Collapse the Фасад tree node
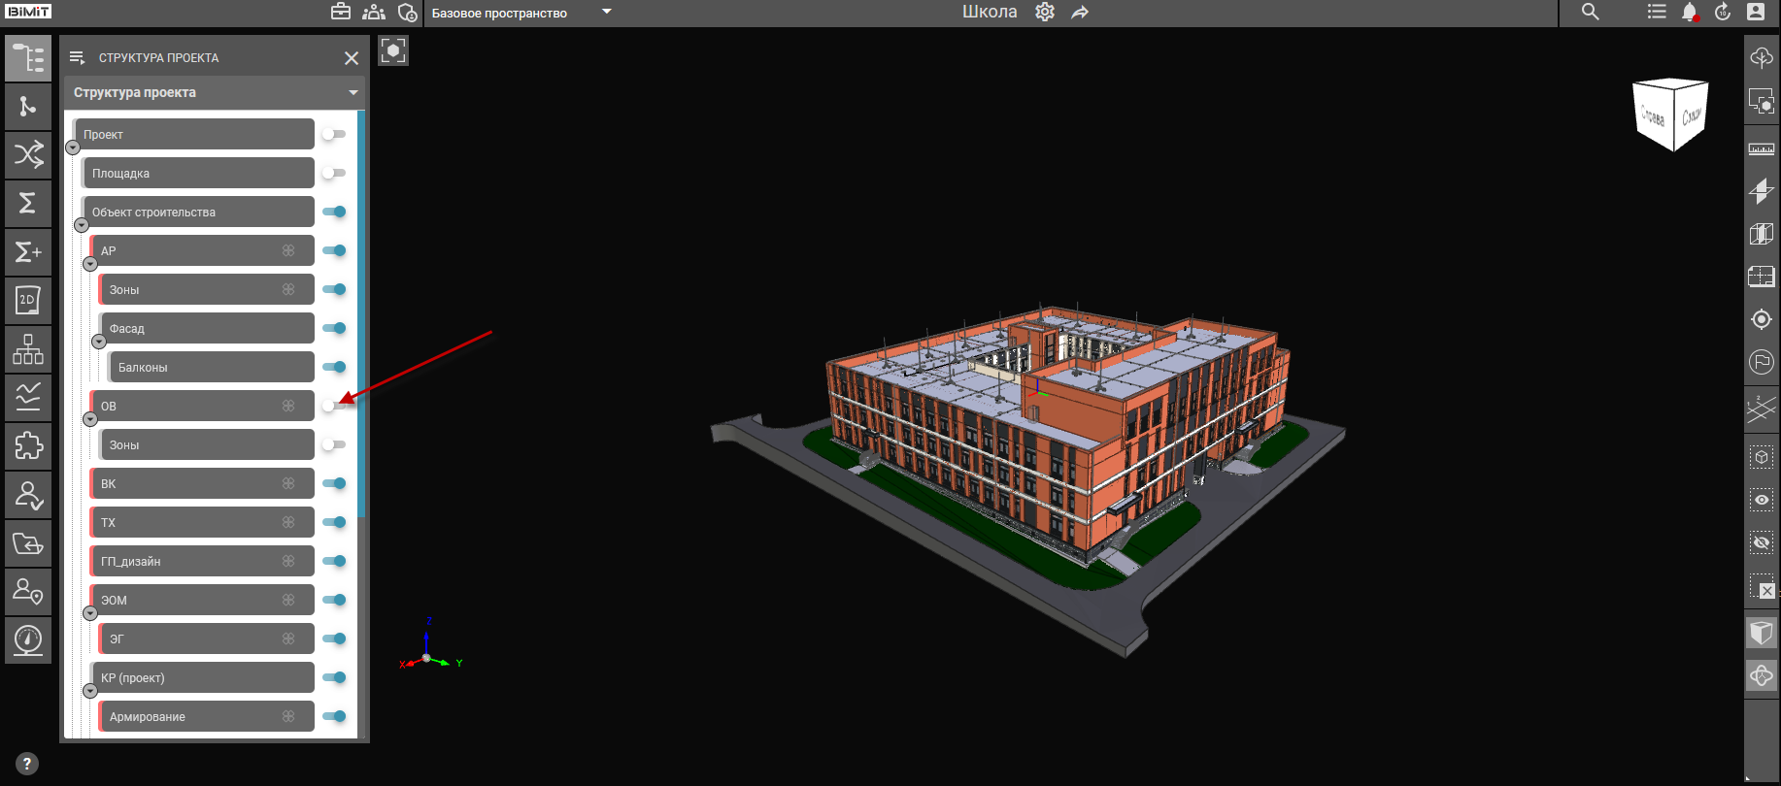 (99, 342)
